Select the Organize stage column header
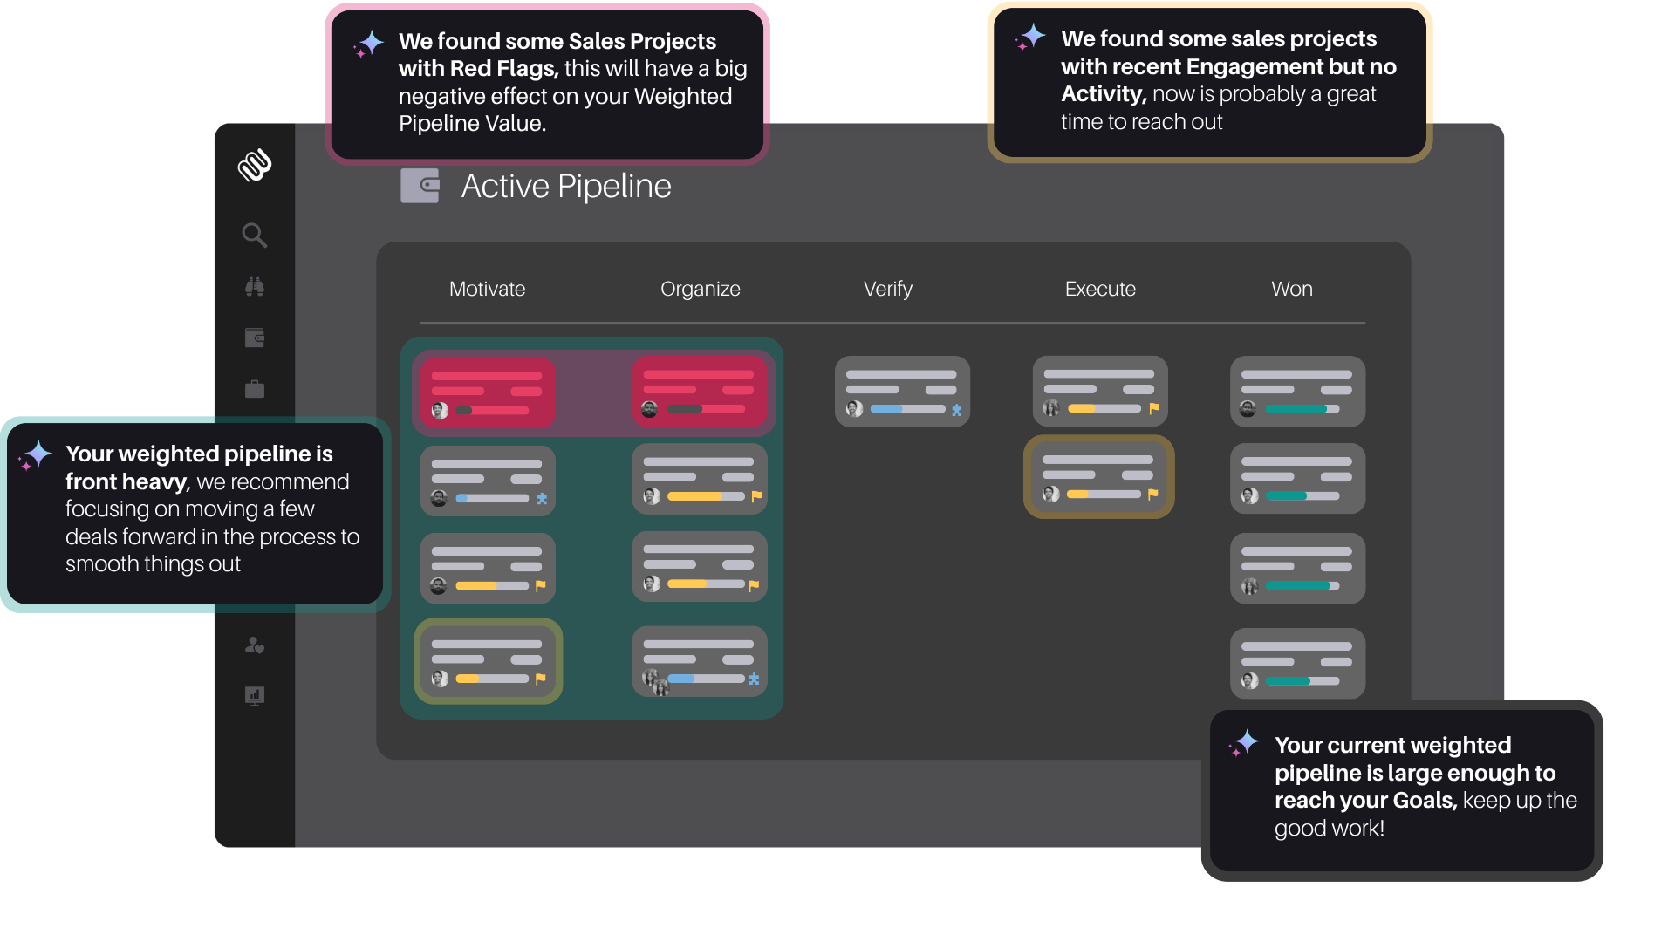Screen dimensions: 1675x942 pyautogui.click(x=701, y=289)
